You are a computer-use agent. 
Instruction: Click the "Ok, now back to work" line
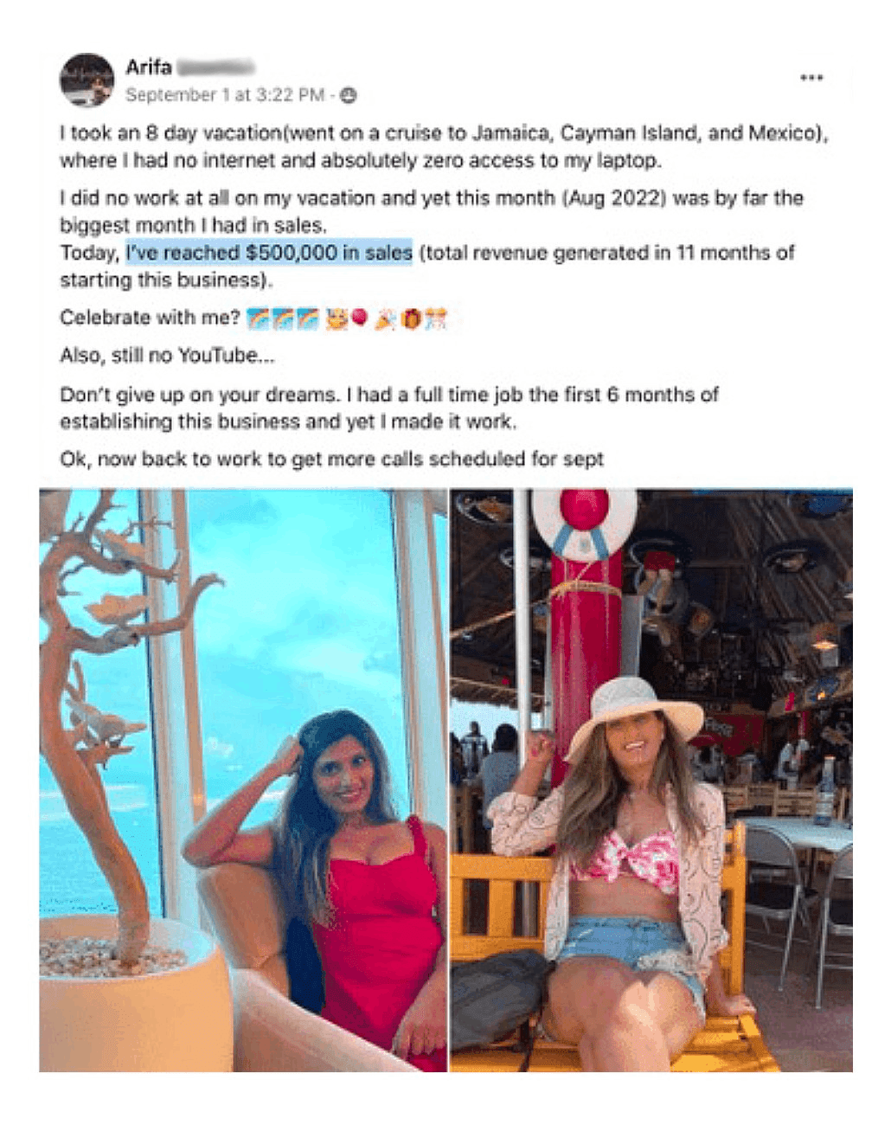coord(331,459)
